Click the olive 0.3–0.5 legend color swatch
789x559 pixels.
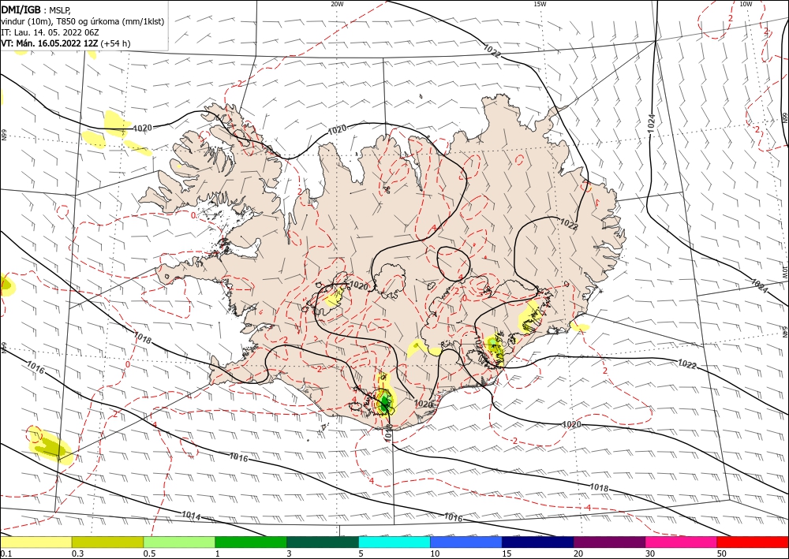coord(107,542)
